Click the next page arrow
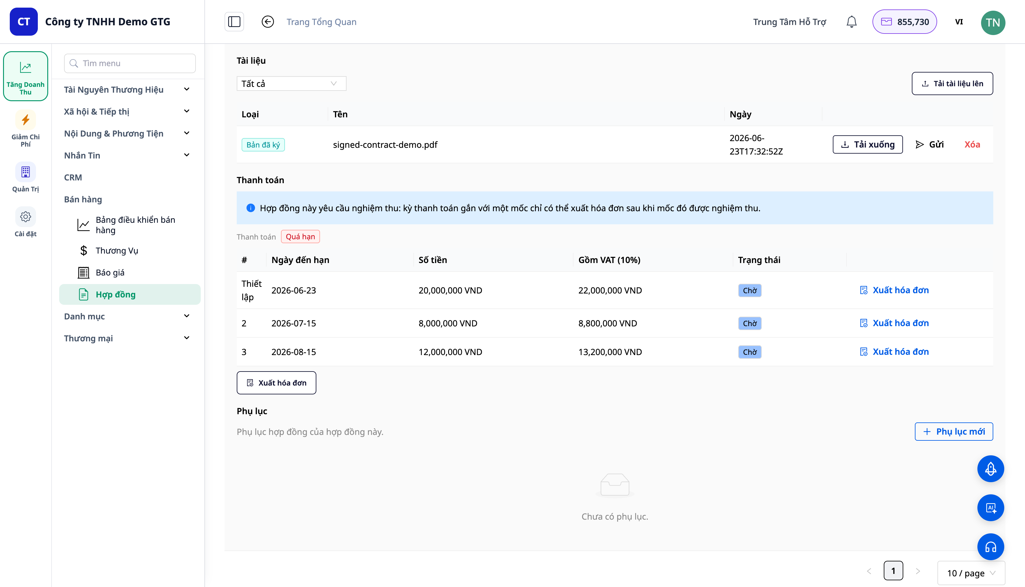The image size is (1025, 587). coord(918,571)
